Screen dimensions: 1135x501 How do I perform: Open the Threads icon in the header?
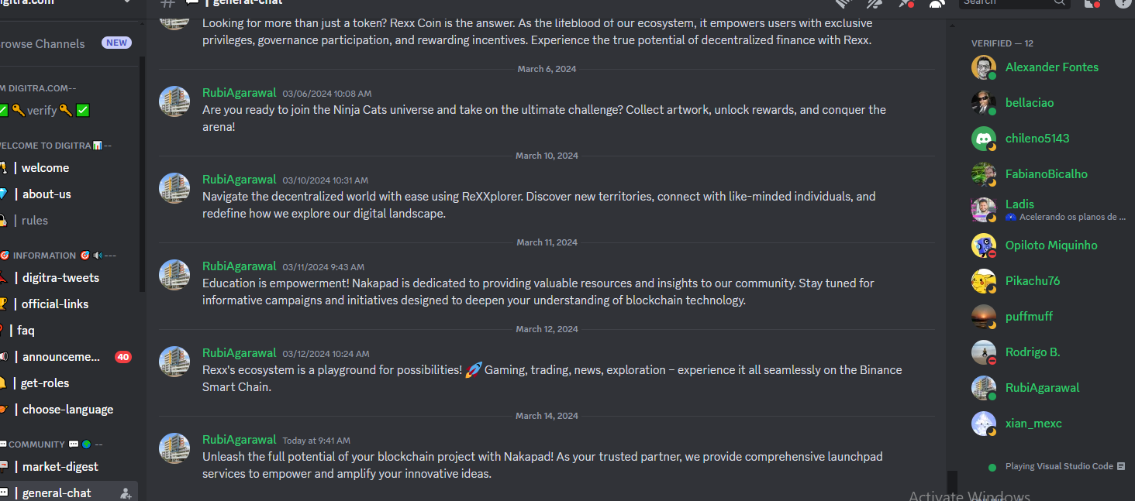point(843,3)
